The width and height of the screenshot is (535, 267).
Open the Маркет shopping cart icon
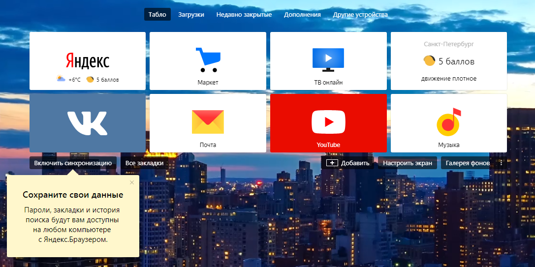pyautogui.click(x=208, y=60)
